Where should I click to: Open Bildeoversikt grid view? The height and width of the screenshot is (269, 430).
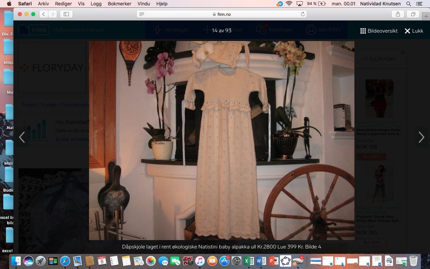point(379,31)
